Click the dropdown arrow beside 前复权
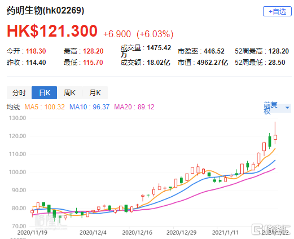The width and height of the screenshot is (294, 239). (287, 108)
